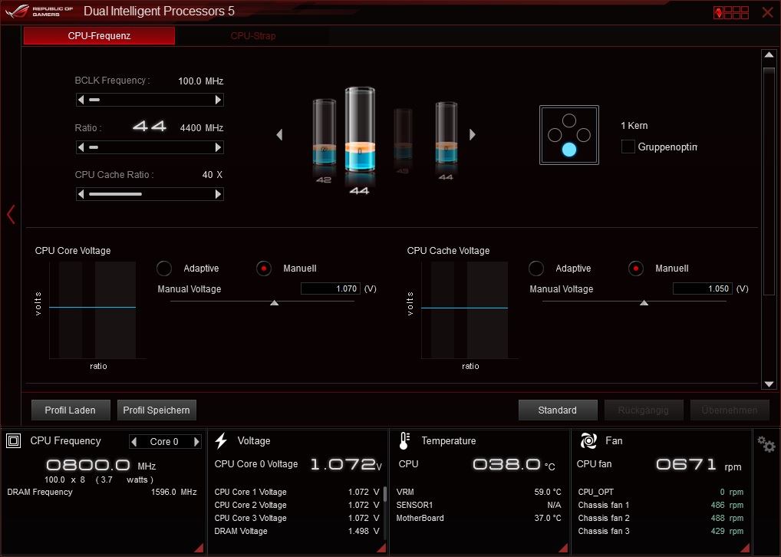Increase CPU Cache Ratio with right arrow
Image resolution: width=781 pixels, height=557 pixels.
(218, 194)
